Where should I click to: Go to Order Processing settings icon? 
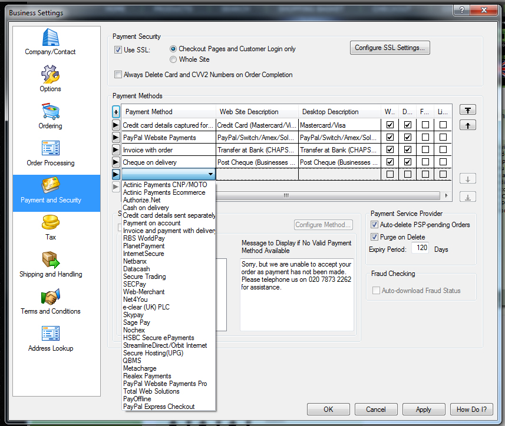point(50,149)
